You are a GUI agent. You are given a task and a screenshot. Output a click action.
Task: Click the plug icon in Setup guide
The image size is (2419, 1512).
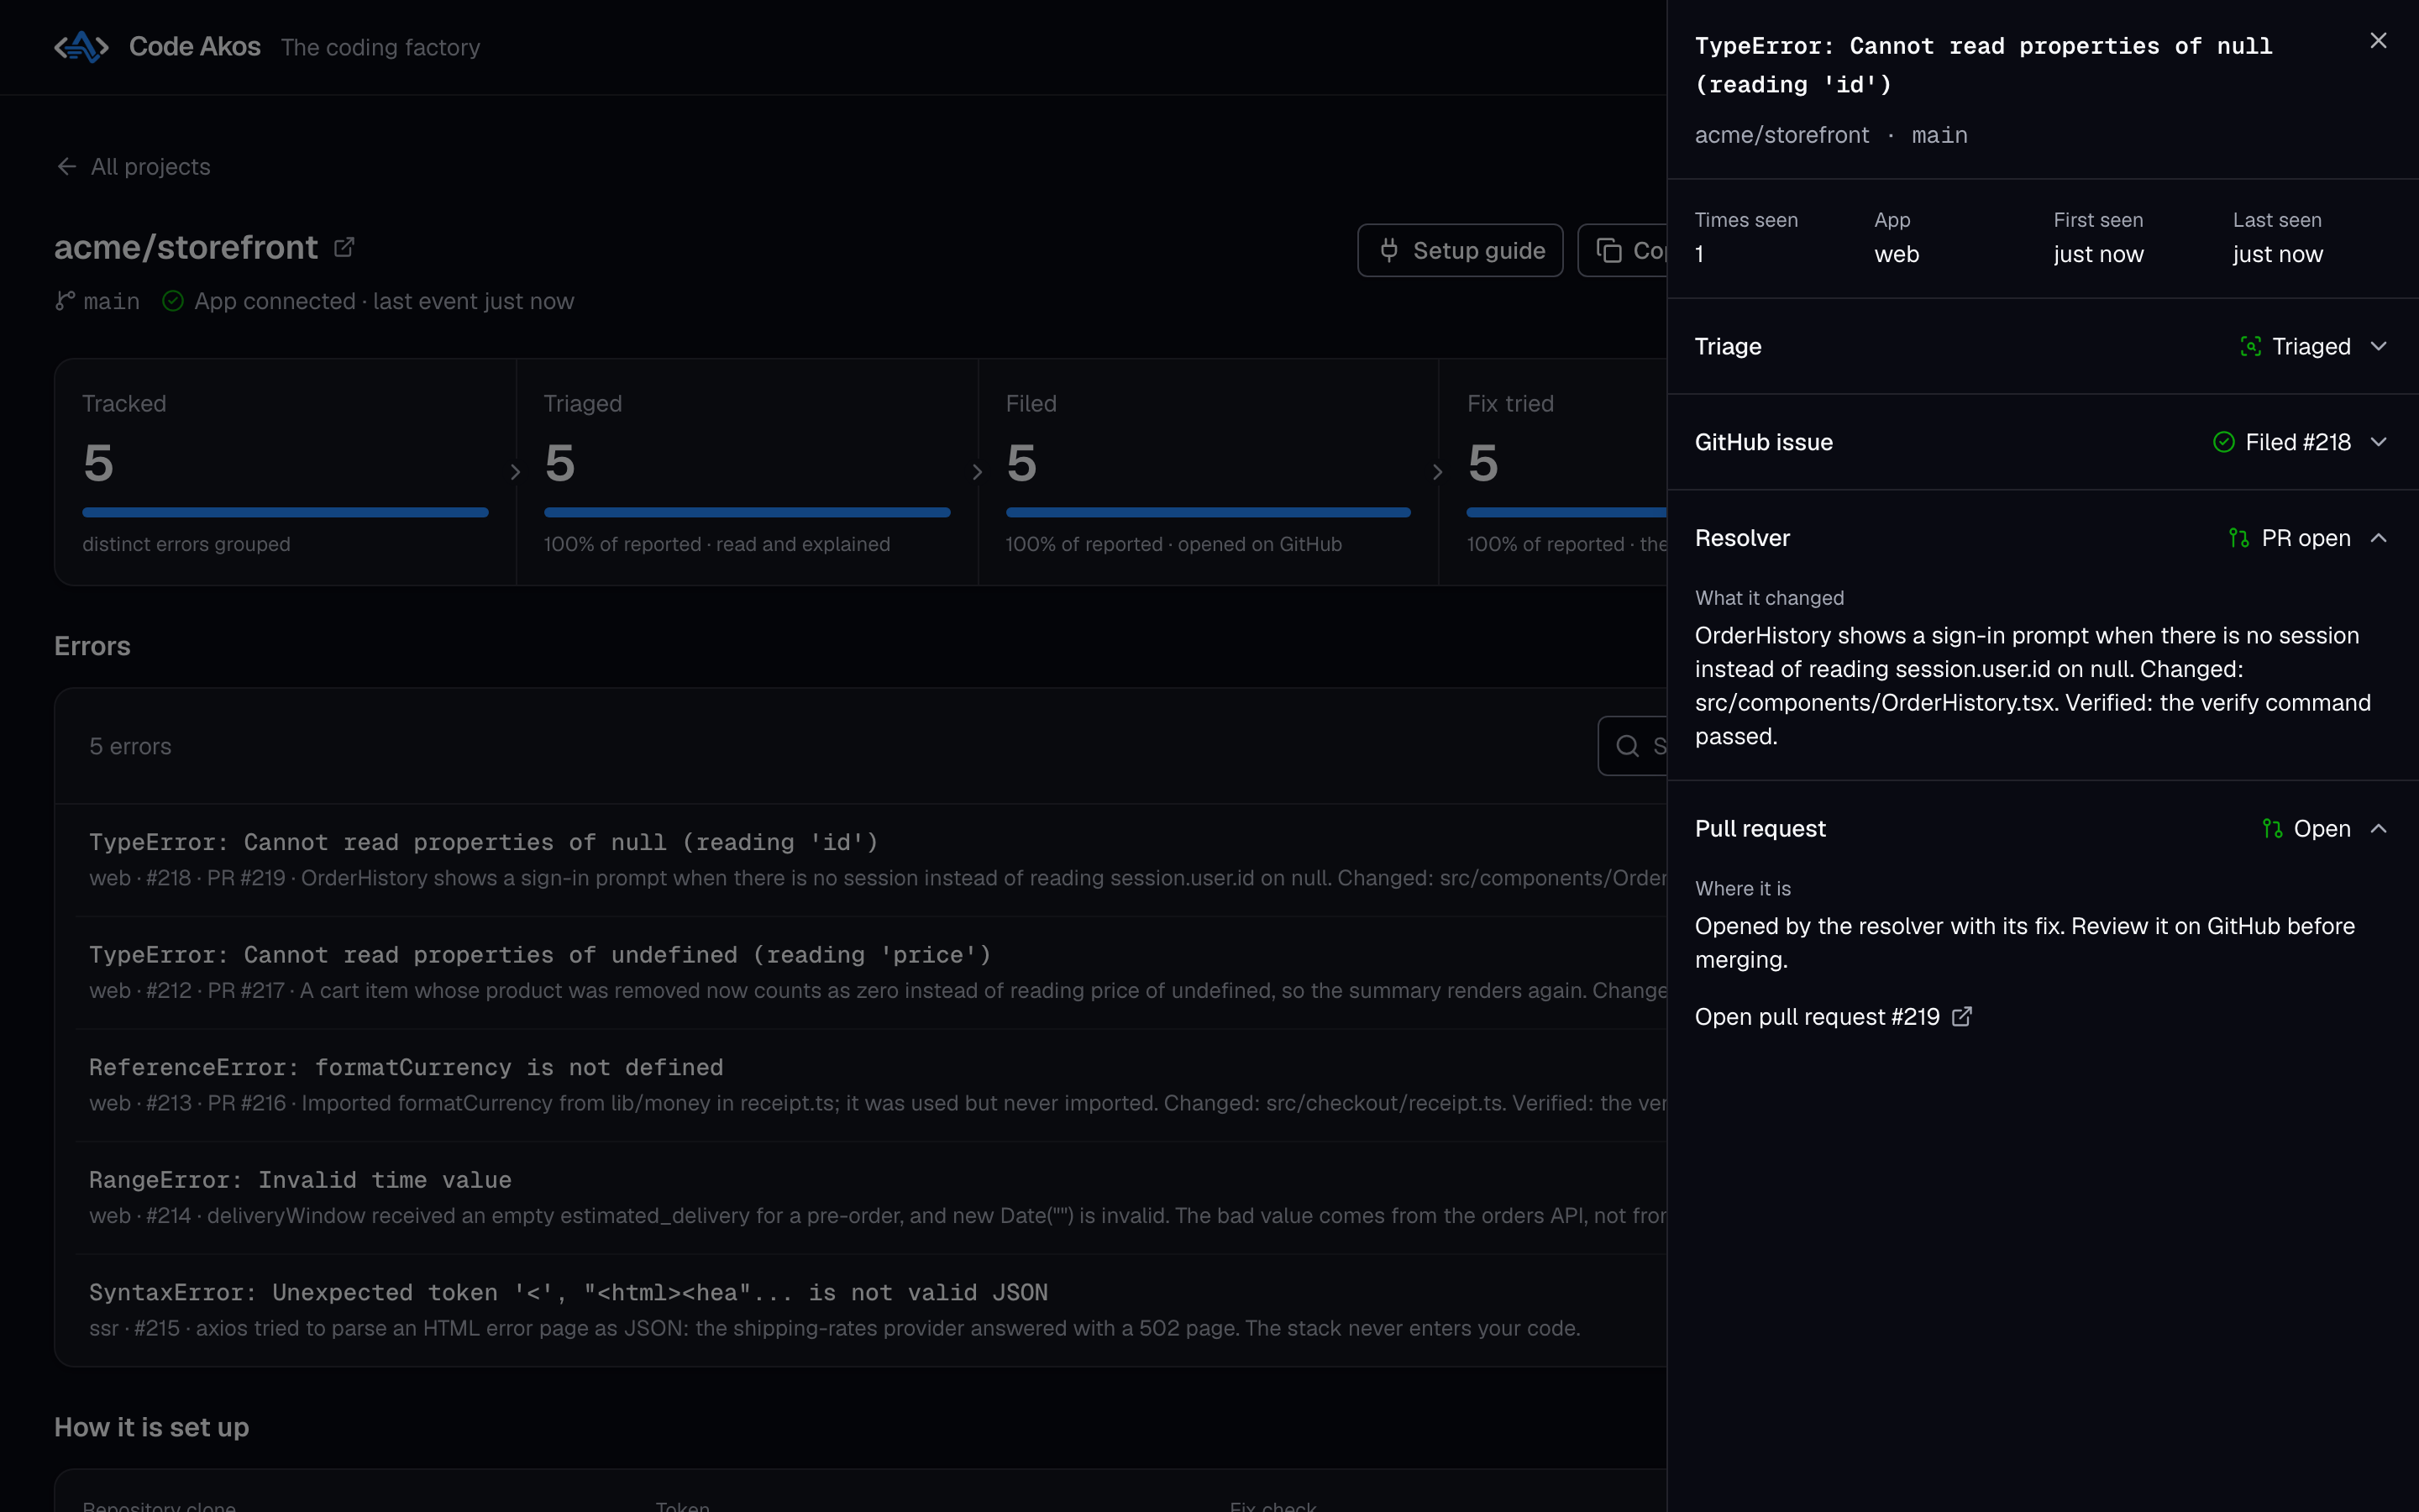[1388, 250]
